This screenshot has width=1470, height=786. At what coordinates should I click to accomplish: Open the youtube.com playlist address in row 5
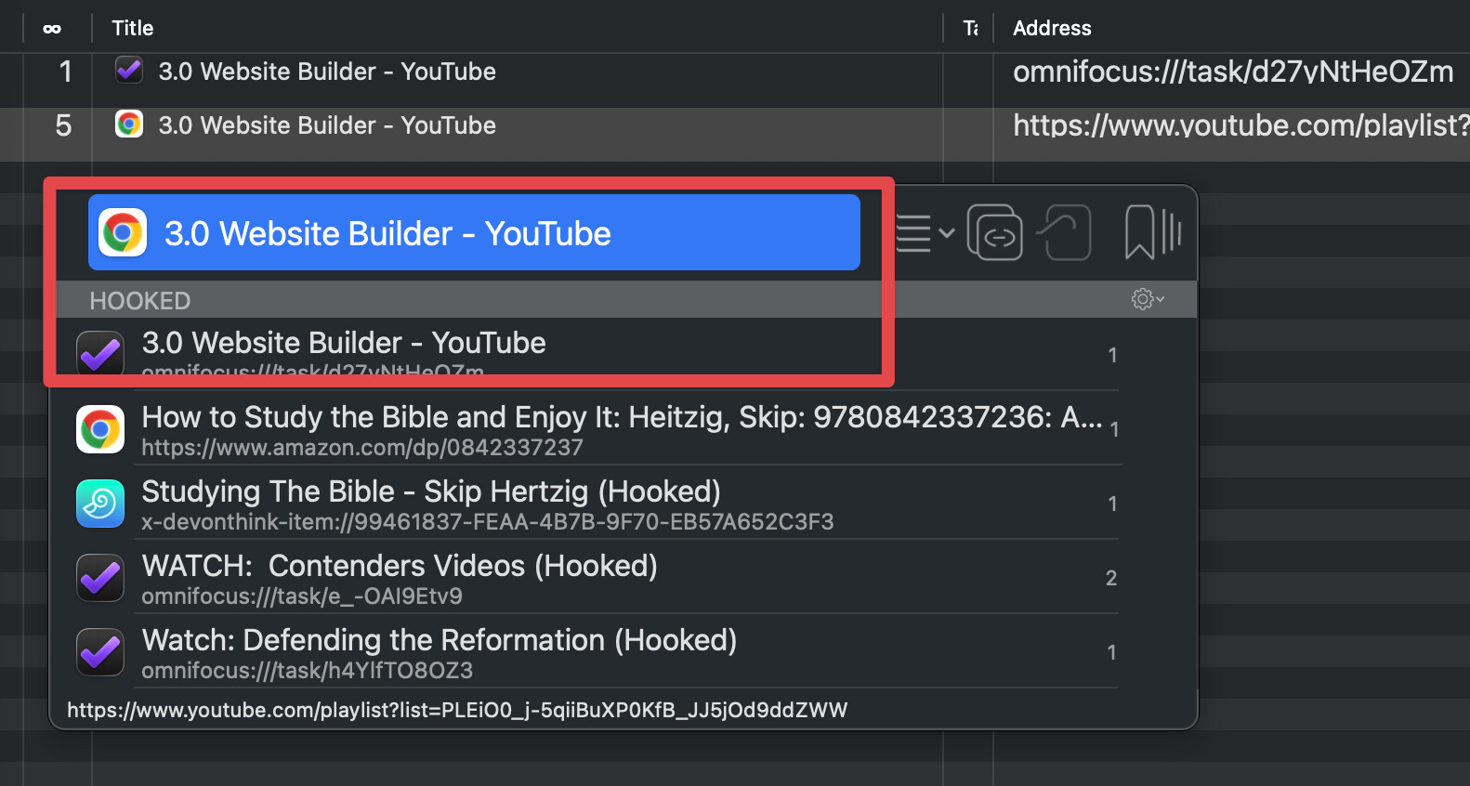(1240, 125)
